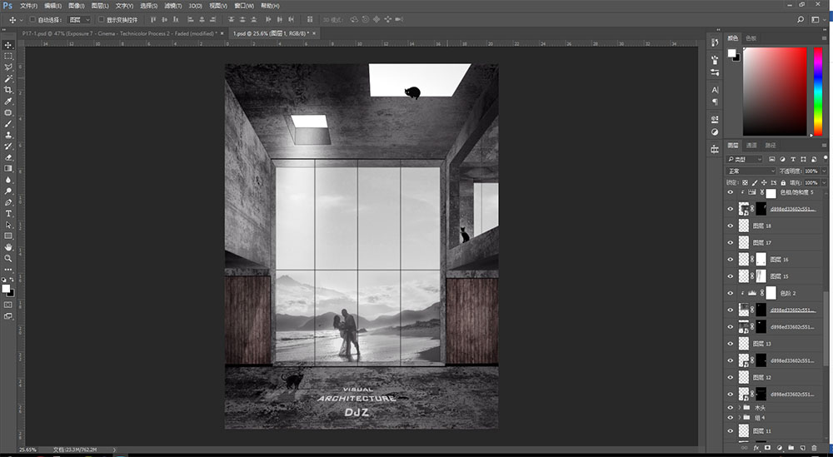The image size is (833, 457).
Task: Click the search icon in options bar
Action: (x=801, y=20)
